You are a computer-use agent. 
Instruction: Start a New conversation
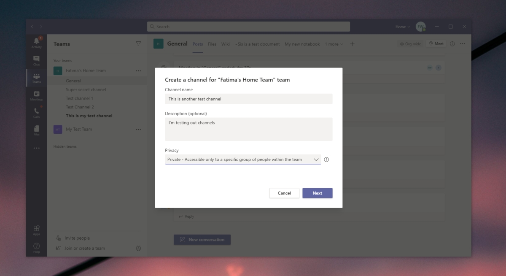coord(202,240)
